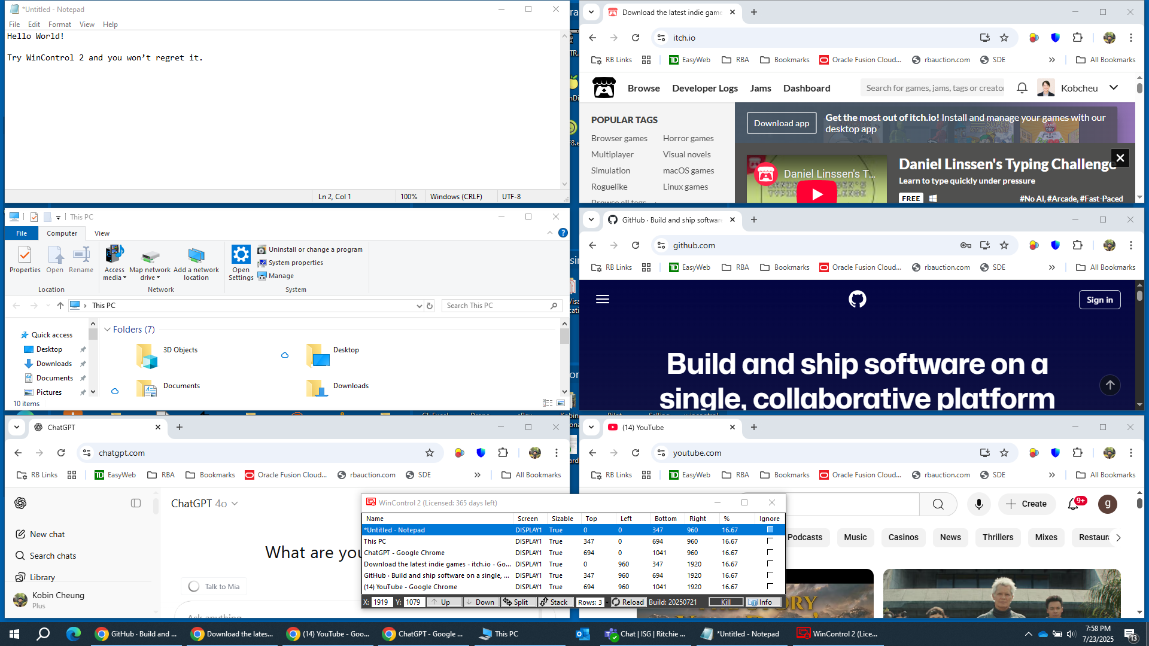1149x646 pixels.
Task: Open the File tab in This PC
Action: click(22, 233)
